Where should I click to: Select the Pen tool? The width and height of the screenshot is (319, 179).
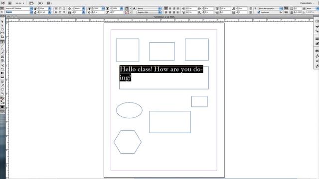click(2, 49)
